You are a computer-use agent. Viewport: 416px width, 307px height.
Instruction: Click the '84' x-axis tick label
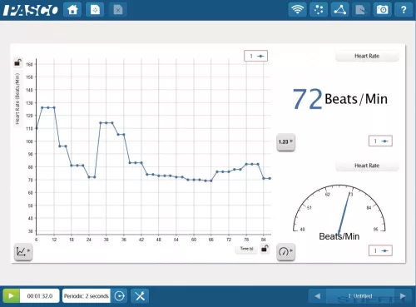264,240
